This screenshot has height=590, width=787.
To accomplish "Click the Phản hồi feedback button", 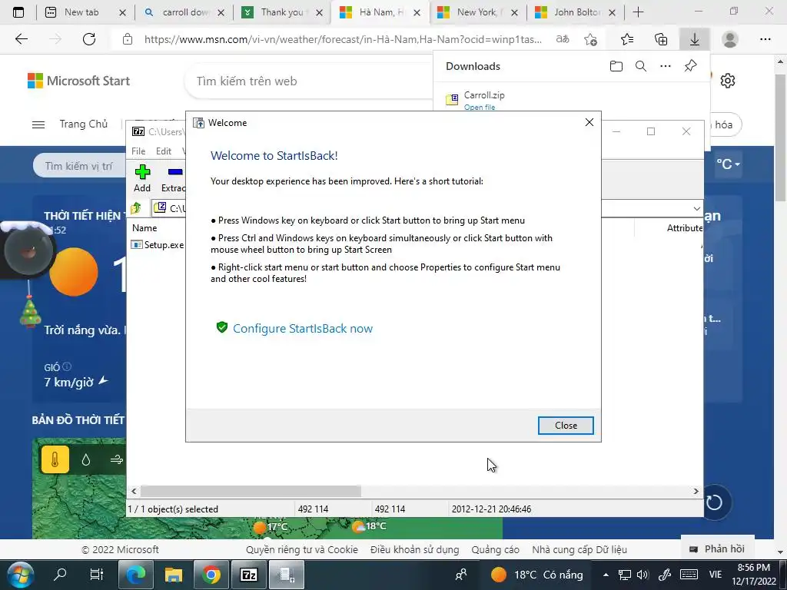I will (x=717, y=549).
